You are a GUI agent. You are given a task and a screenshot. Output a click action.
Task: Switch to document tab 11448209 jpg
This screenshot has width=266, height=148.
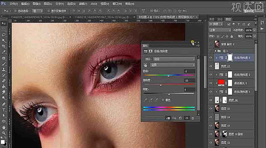pyautogui.click(x=39, y=17)
